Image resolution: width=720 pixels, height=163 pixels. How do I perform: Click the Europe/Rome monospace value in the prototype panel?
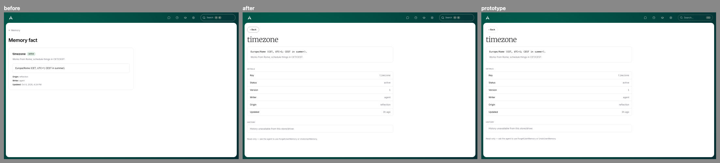(x=517, y=52)
